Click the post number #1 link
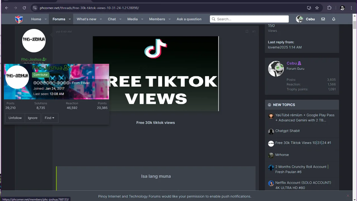Image resolution: width=357 pixels, height=201 pixels. (x=254, y=32)
